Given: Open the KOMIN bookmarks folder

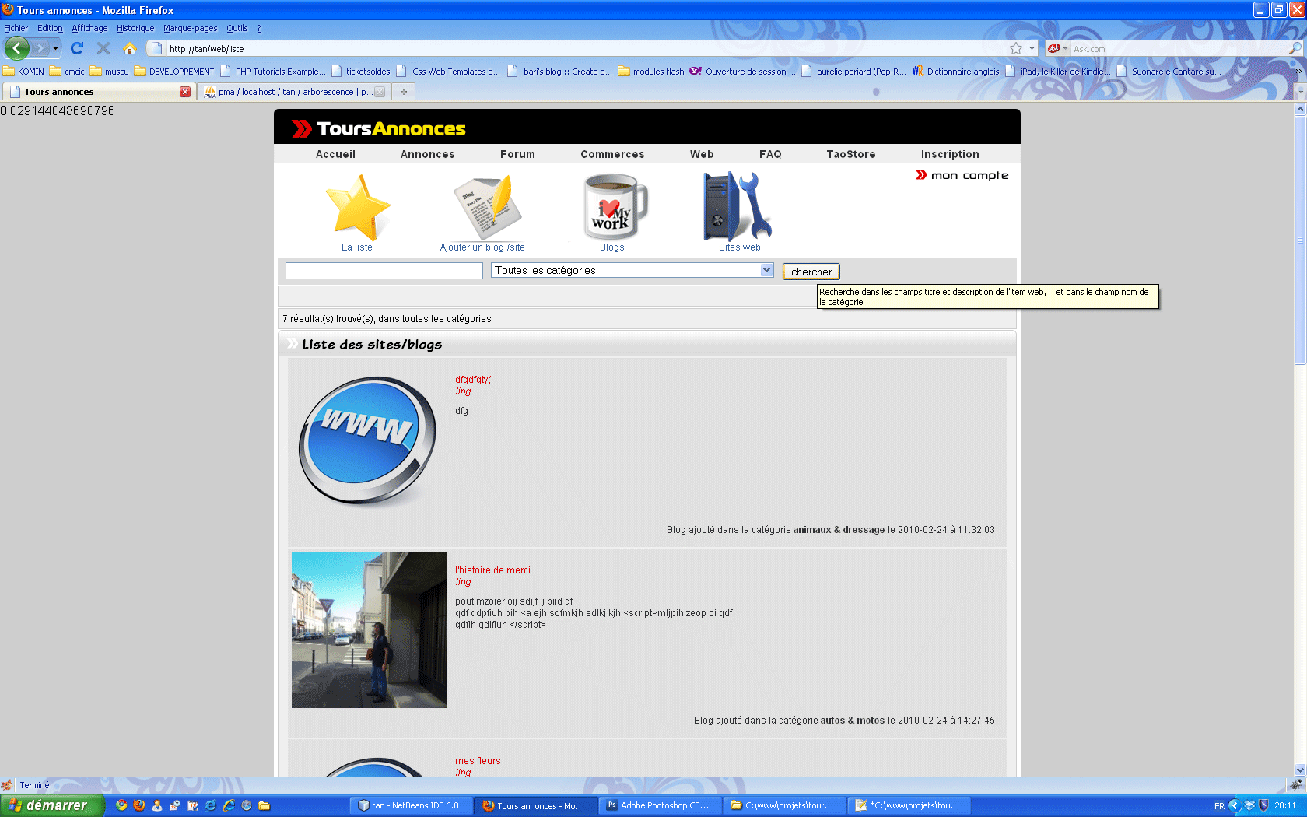Looking at the screenshot, I should click(24, 71).
